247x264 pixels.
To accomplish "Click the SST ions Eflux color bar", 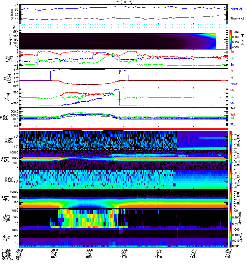I will [230, 141].
